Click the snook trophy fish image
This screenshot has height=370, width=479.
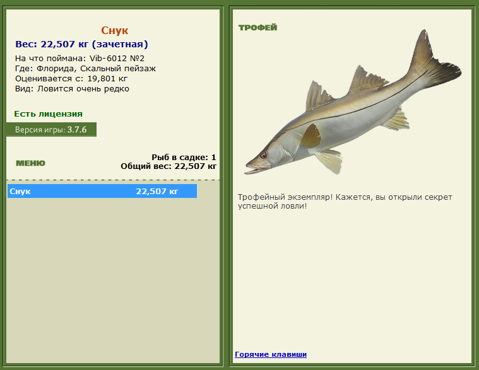click(x=353, y=102)
